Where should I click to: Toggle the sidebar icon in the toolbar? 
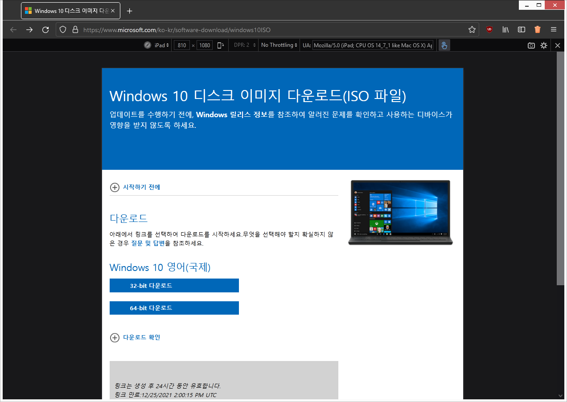[x=522, y=30]
